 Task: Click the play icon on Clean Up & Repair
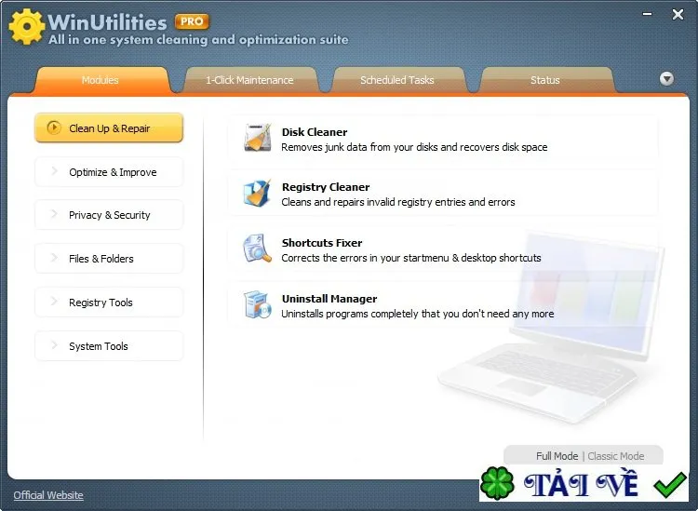click(x=54, y=128)
